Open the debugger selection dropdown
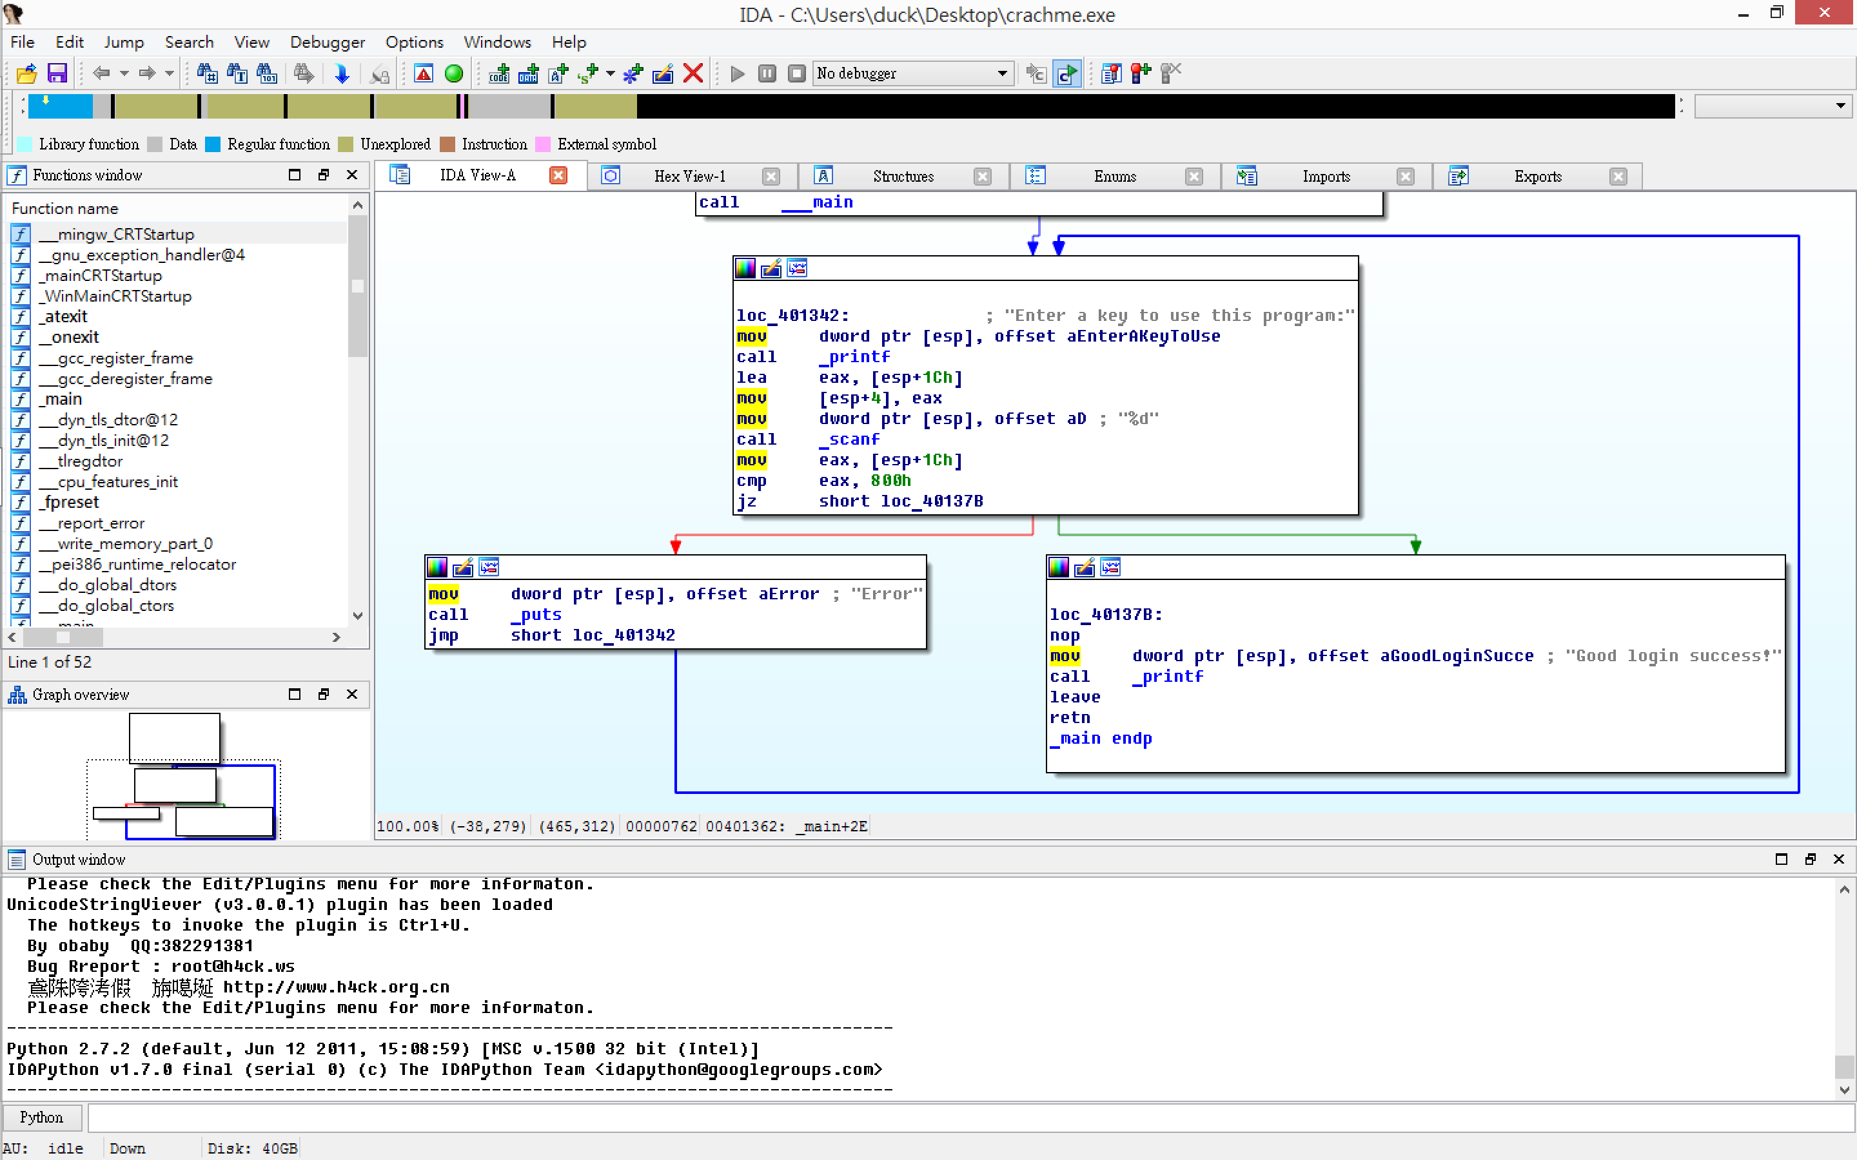 (x=1002, y=73)
